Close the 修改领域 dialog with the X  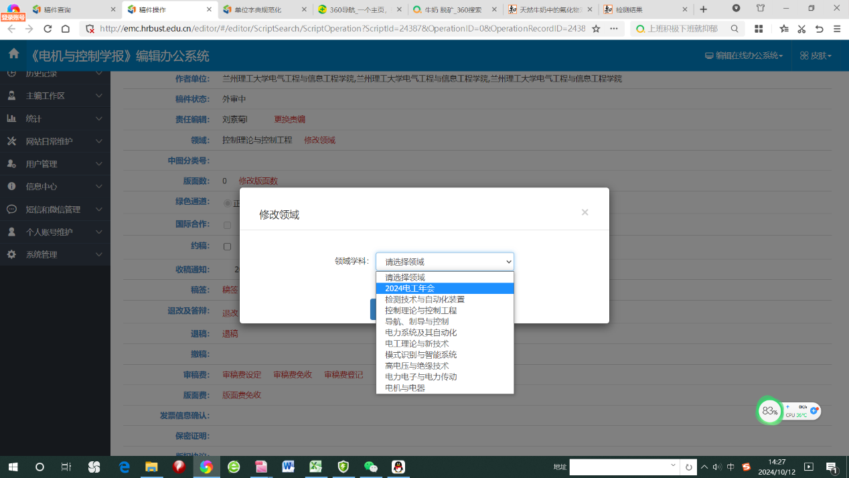[x=585, y=212]
